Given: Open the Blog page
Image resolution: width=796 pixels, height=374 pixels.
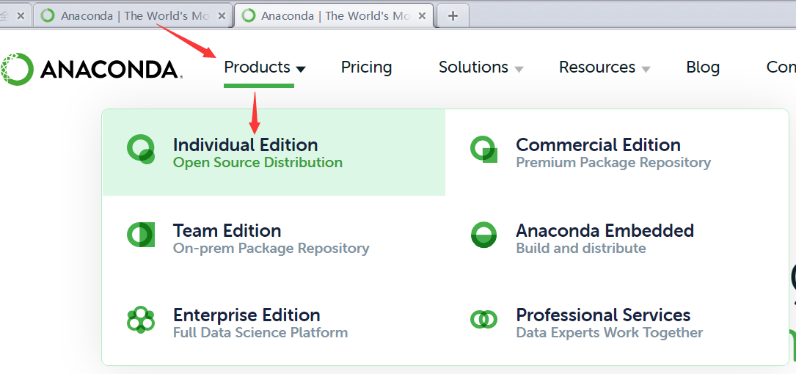Looking at the screenshot, I should (703, 67).
